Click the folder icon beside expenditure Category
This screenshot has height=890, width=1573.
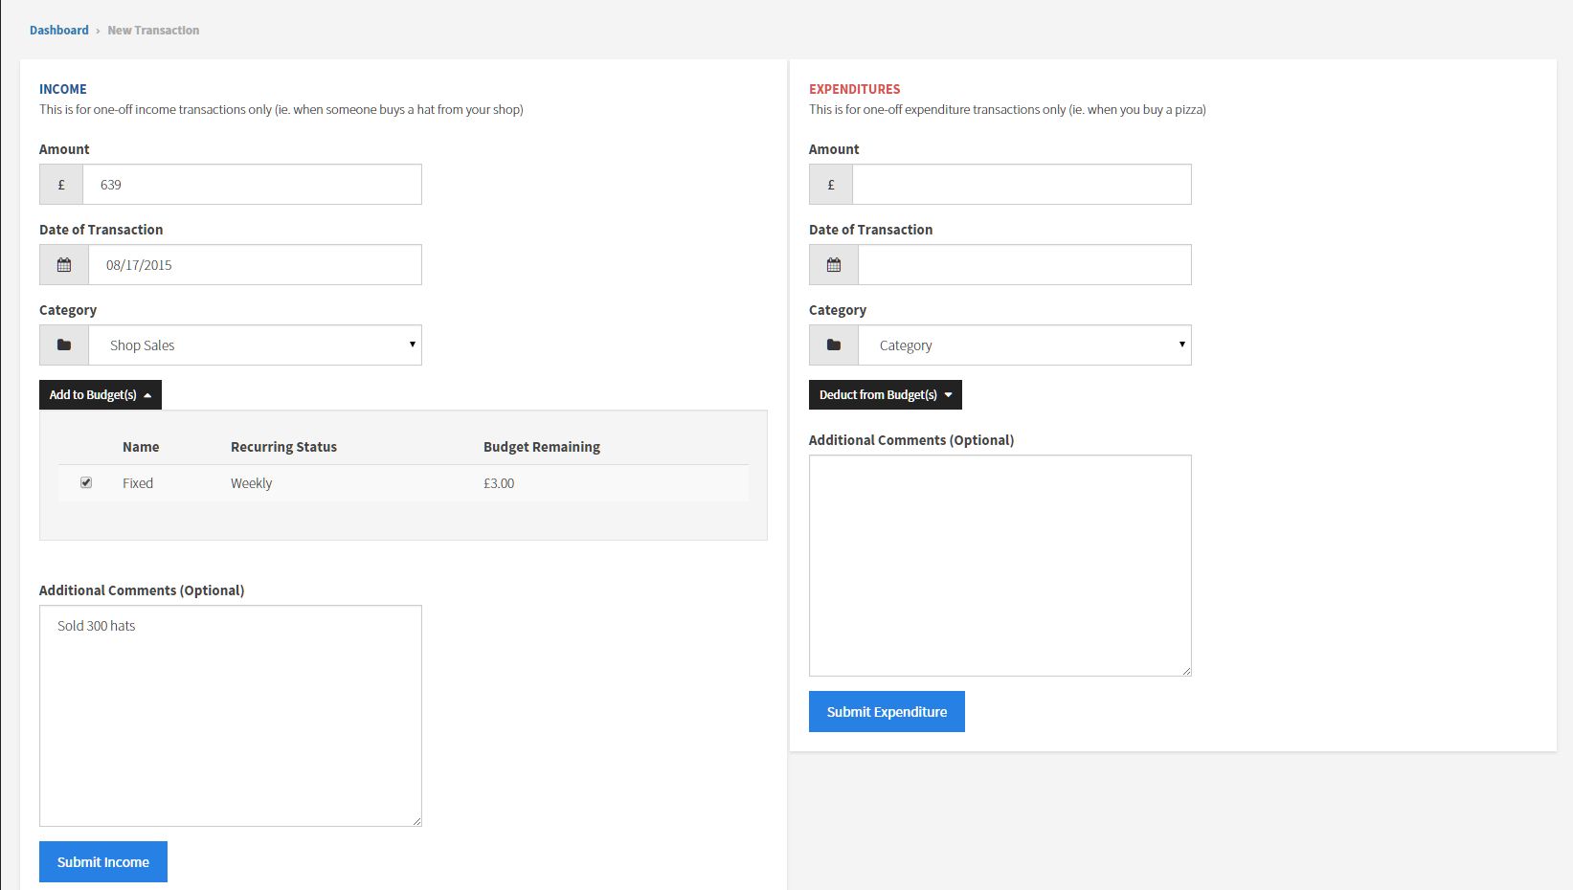point(834,345)
